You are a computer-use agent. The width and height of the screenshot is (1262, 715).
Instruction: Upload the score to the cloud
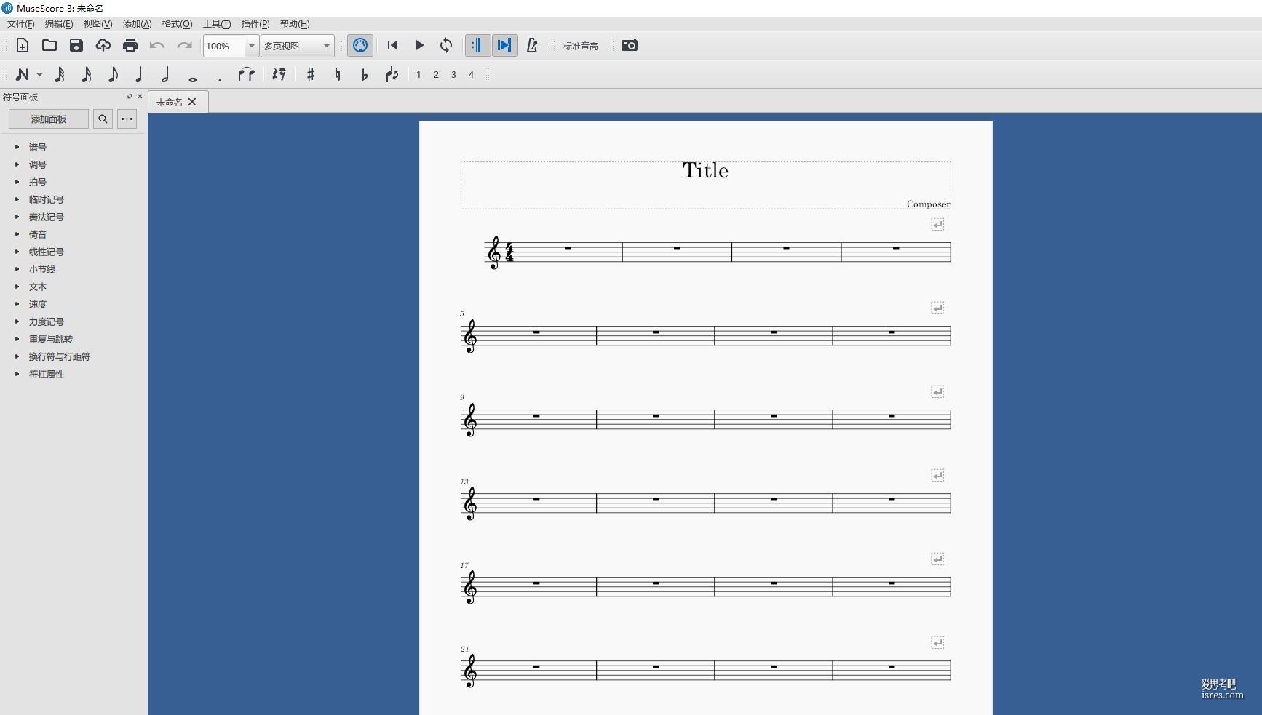[103, 46]
